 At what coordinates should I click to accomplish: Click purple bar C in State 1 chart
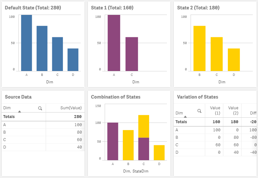tap(132, 54)
